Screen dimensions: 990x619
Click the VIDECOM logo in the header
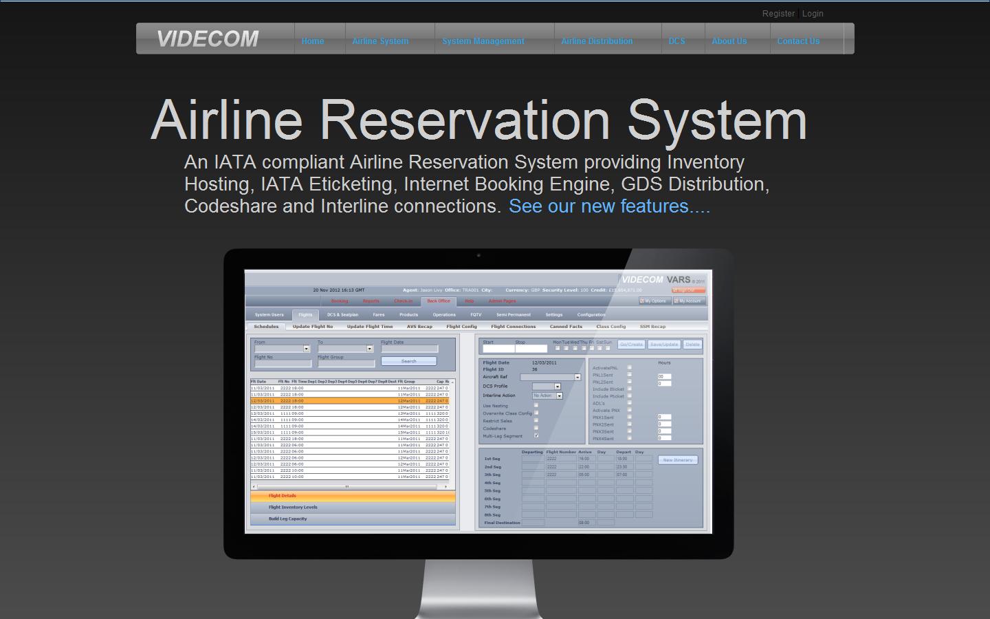208,39
